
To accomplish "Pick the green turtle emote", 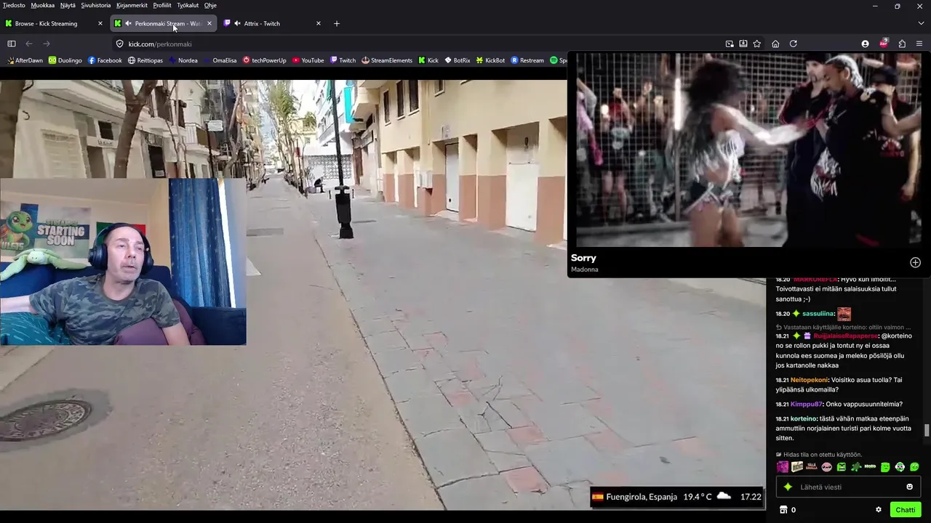I will [856, 467].
